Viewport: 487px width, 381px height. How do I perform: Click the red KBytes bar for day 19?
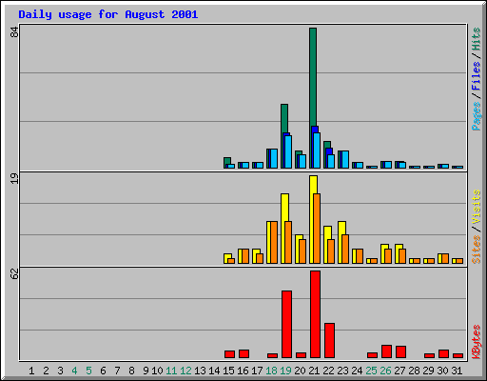(286, 324)
